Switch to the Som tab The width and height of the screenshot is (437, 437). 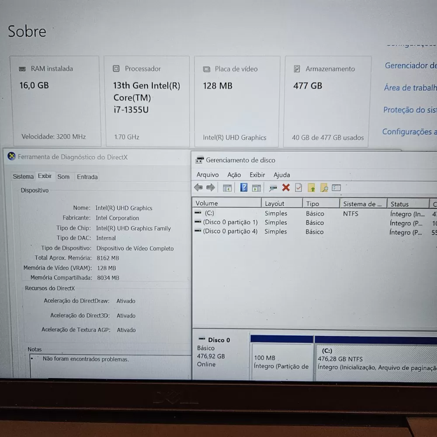[x=63, y=177]
